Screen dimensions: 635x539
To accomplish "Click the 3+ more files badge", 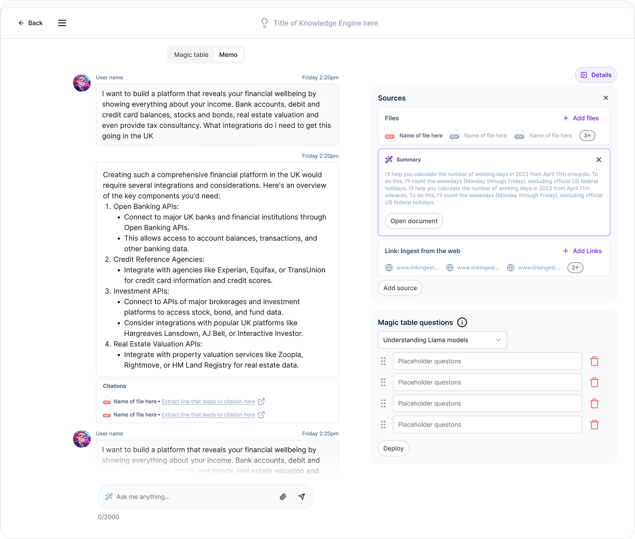I will 587,136.
